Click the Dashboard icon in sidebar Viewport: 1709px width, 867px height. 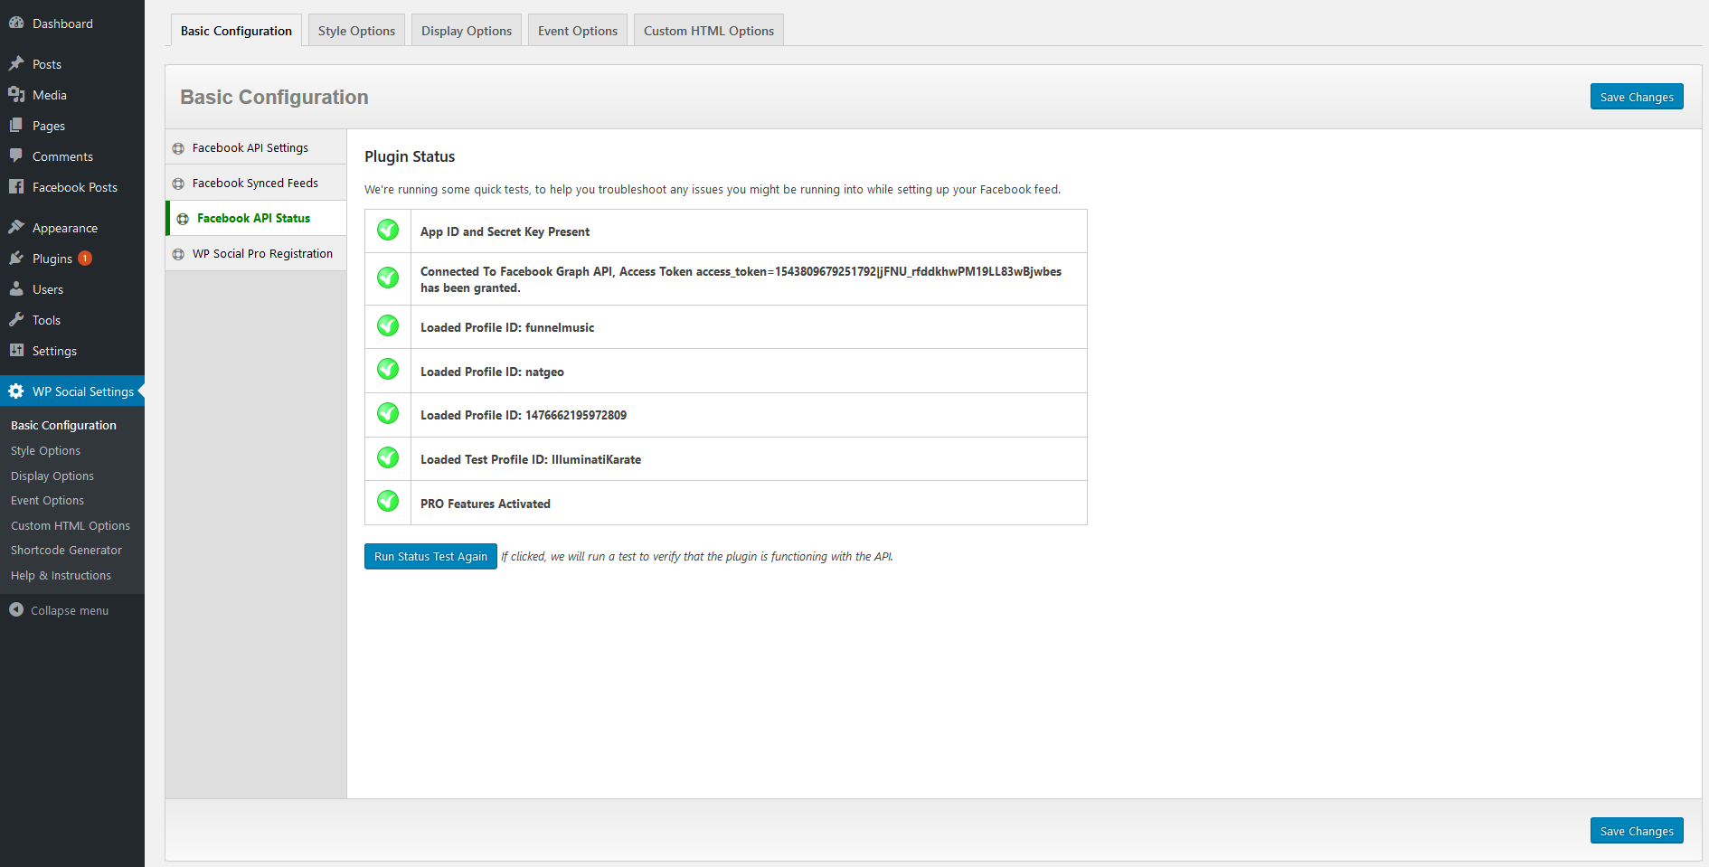click(x=16, y=24)
